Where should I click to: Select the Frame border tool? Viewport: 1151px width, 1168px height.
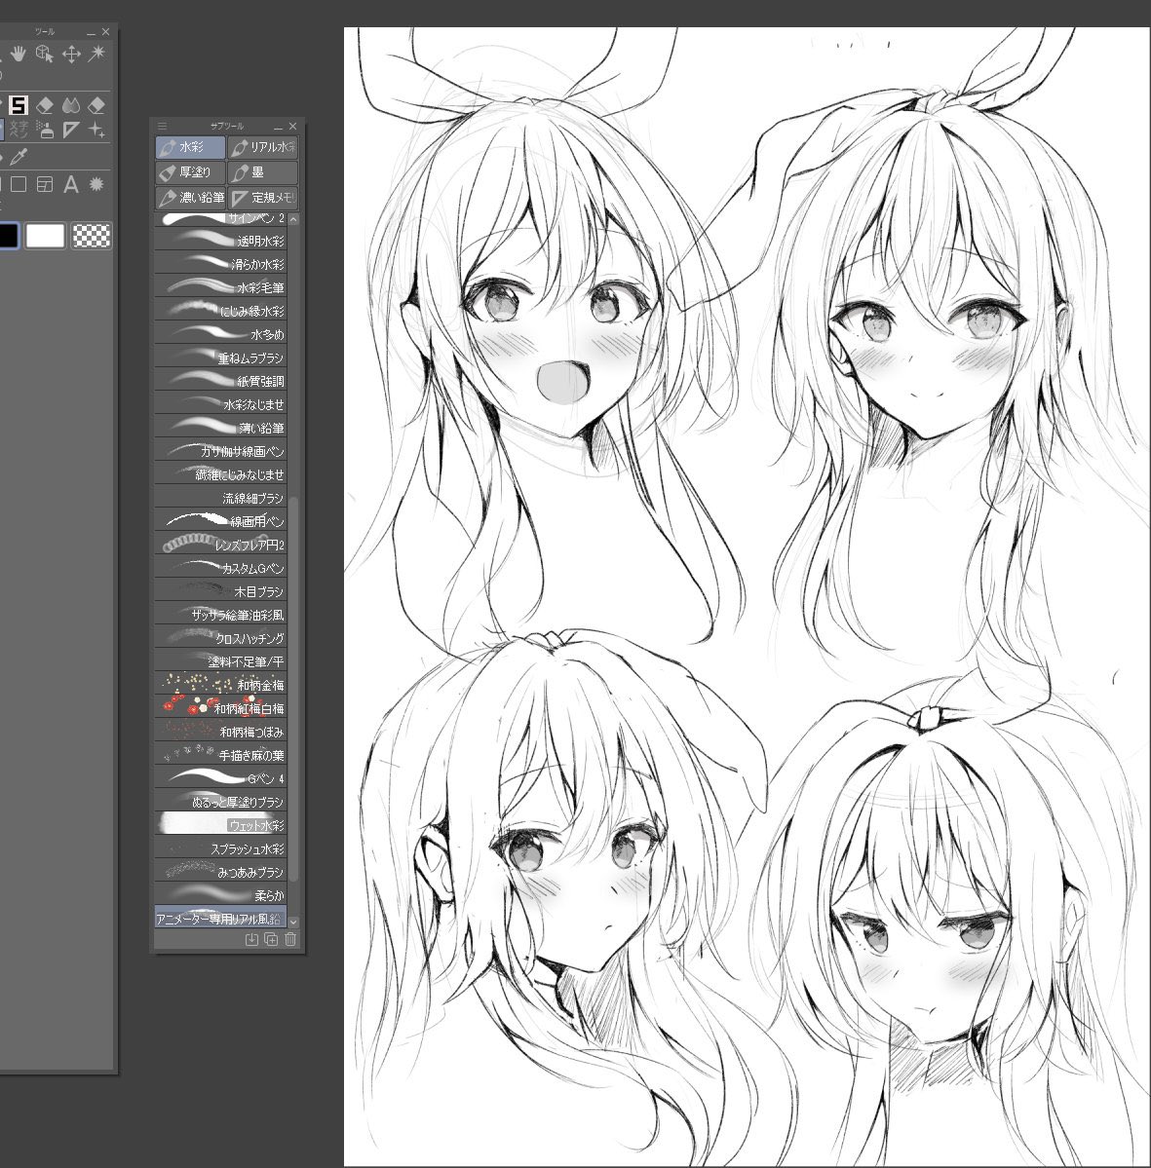[45, 184]
